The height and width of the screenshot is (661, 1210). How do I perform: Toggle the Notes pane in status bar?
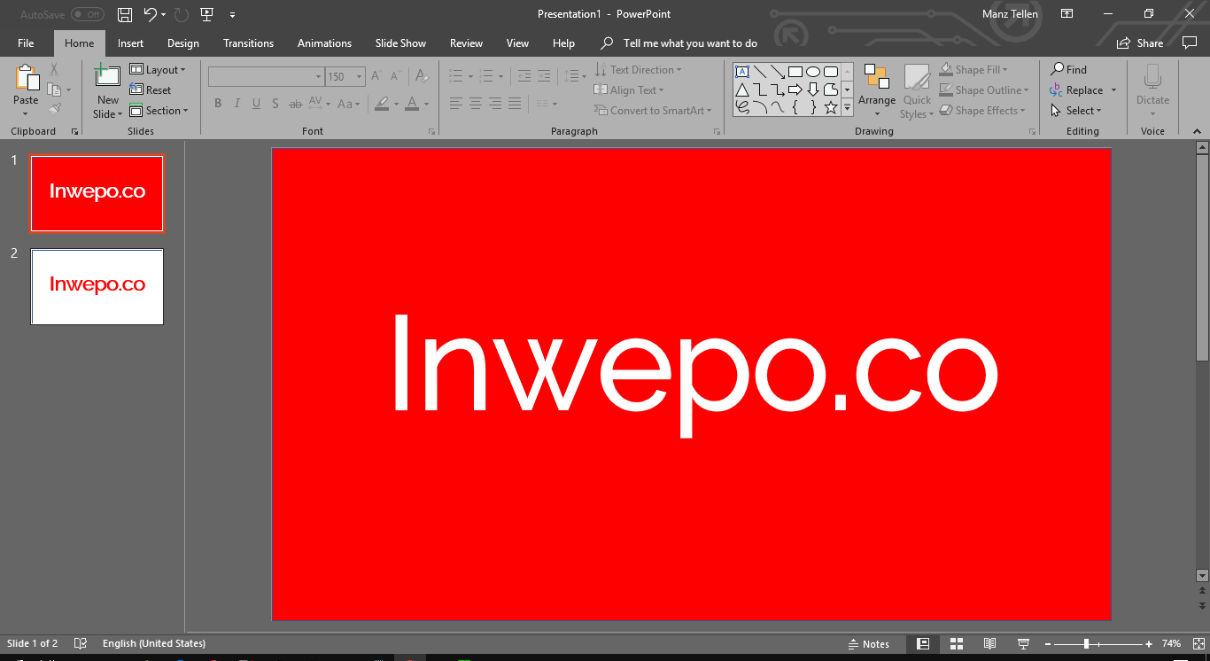[x=869, y=644]
